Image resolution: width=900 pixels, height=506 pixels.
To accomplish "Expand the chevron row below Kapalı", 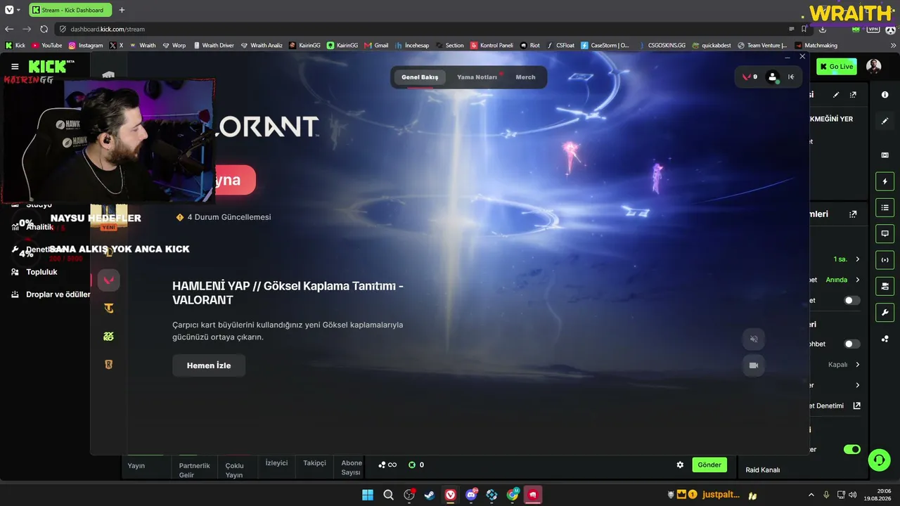I will pos(857,385).
